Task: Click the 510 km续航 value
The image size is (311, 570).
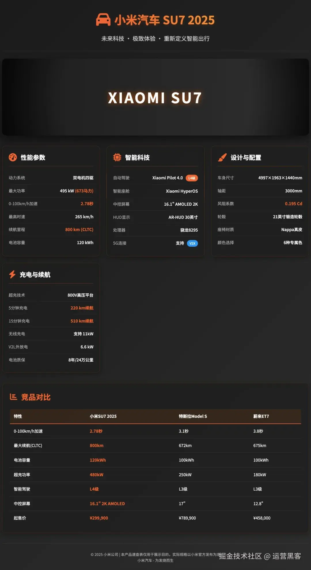Action: (82, 321)
